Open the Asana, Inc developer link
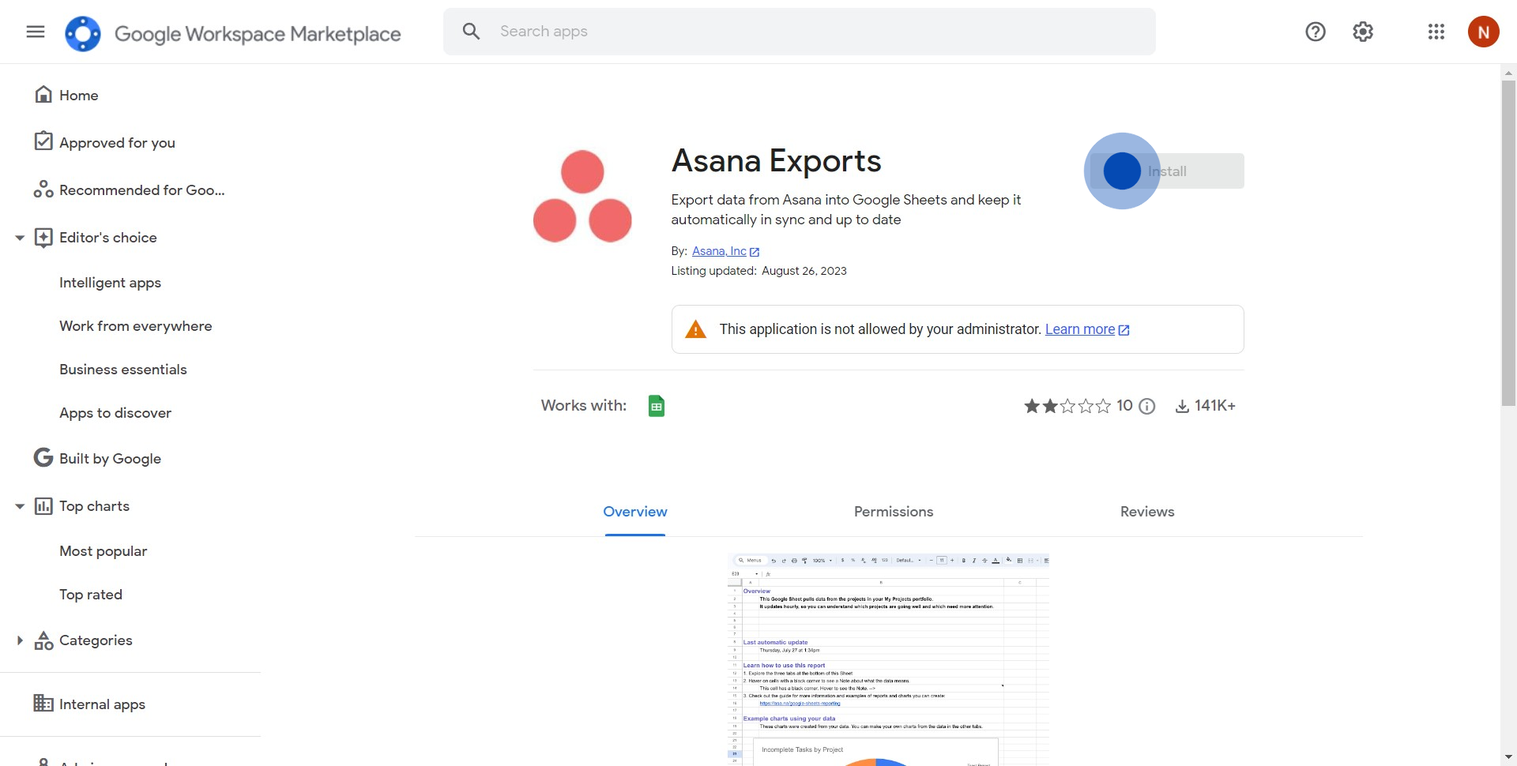This screenshot has height=766, width=1517. (719, 251)
